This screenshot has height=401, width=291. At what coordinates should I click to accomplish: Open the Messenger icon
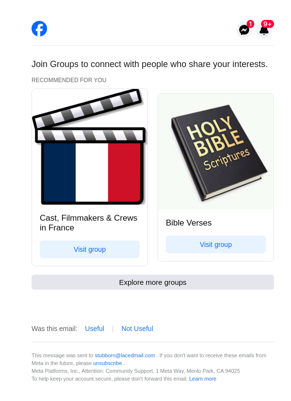[x=244, y=30]
